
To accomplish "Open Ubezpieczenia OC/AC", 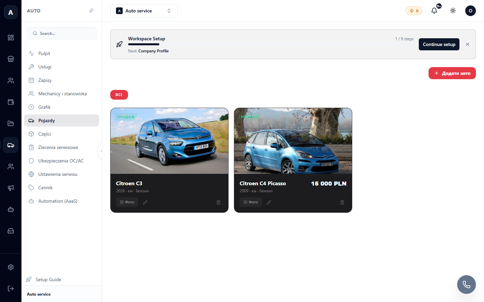I will [62, 161].
